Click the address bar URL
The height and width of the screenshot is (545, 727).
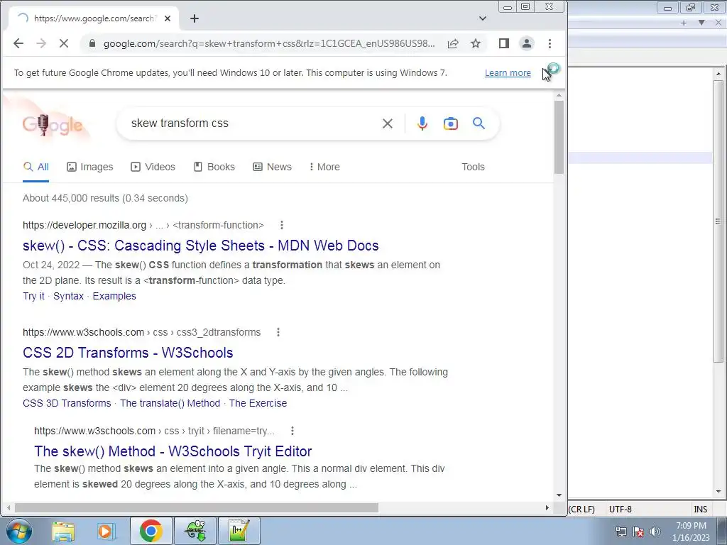coord(269,43)
